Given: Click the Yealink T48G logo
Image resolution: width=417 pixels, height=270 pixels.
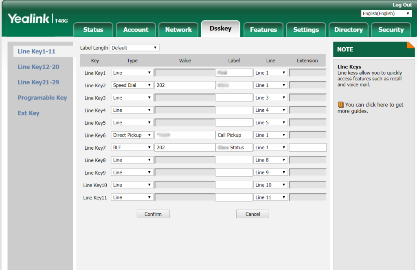Looking at the screenshot, I should [38, 19].
